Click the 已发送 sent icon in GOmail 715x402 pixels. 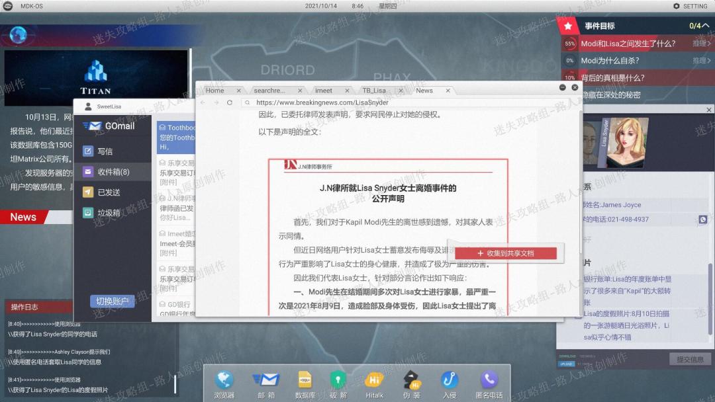(x=88, y=192)
